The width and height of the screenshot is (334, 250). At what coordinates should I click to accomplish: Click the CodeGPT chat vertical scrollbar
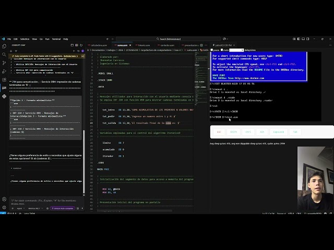[83, 162]
